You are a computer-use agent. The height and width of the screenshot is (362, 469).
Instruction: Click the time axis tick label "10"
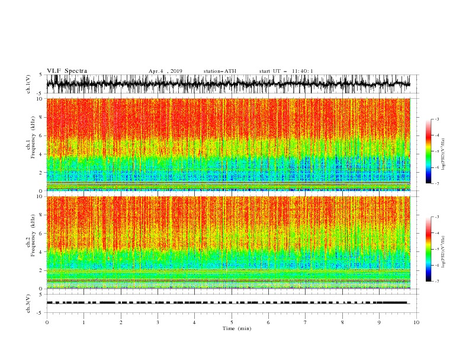click(416, 322)
